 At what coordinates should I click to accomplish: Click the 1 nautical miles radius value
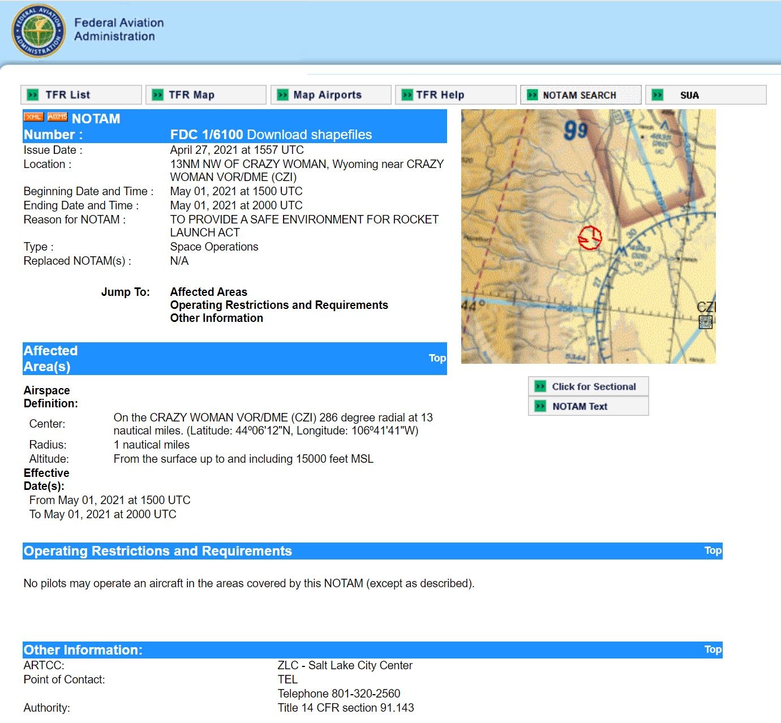152,445
